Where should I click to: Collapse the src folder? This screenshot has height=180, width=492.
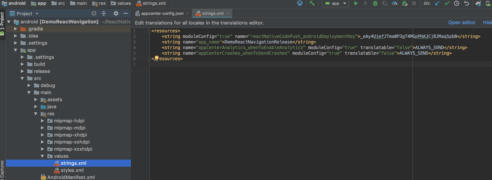[x=22, y=79]
